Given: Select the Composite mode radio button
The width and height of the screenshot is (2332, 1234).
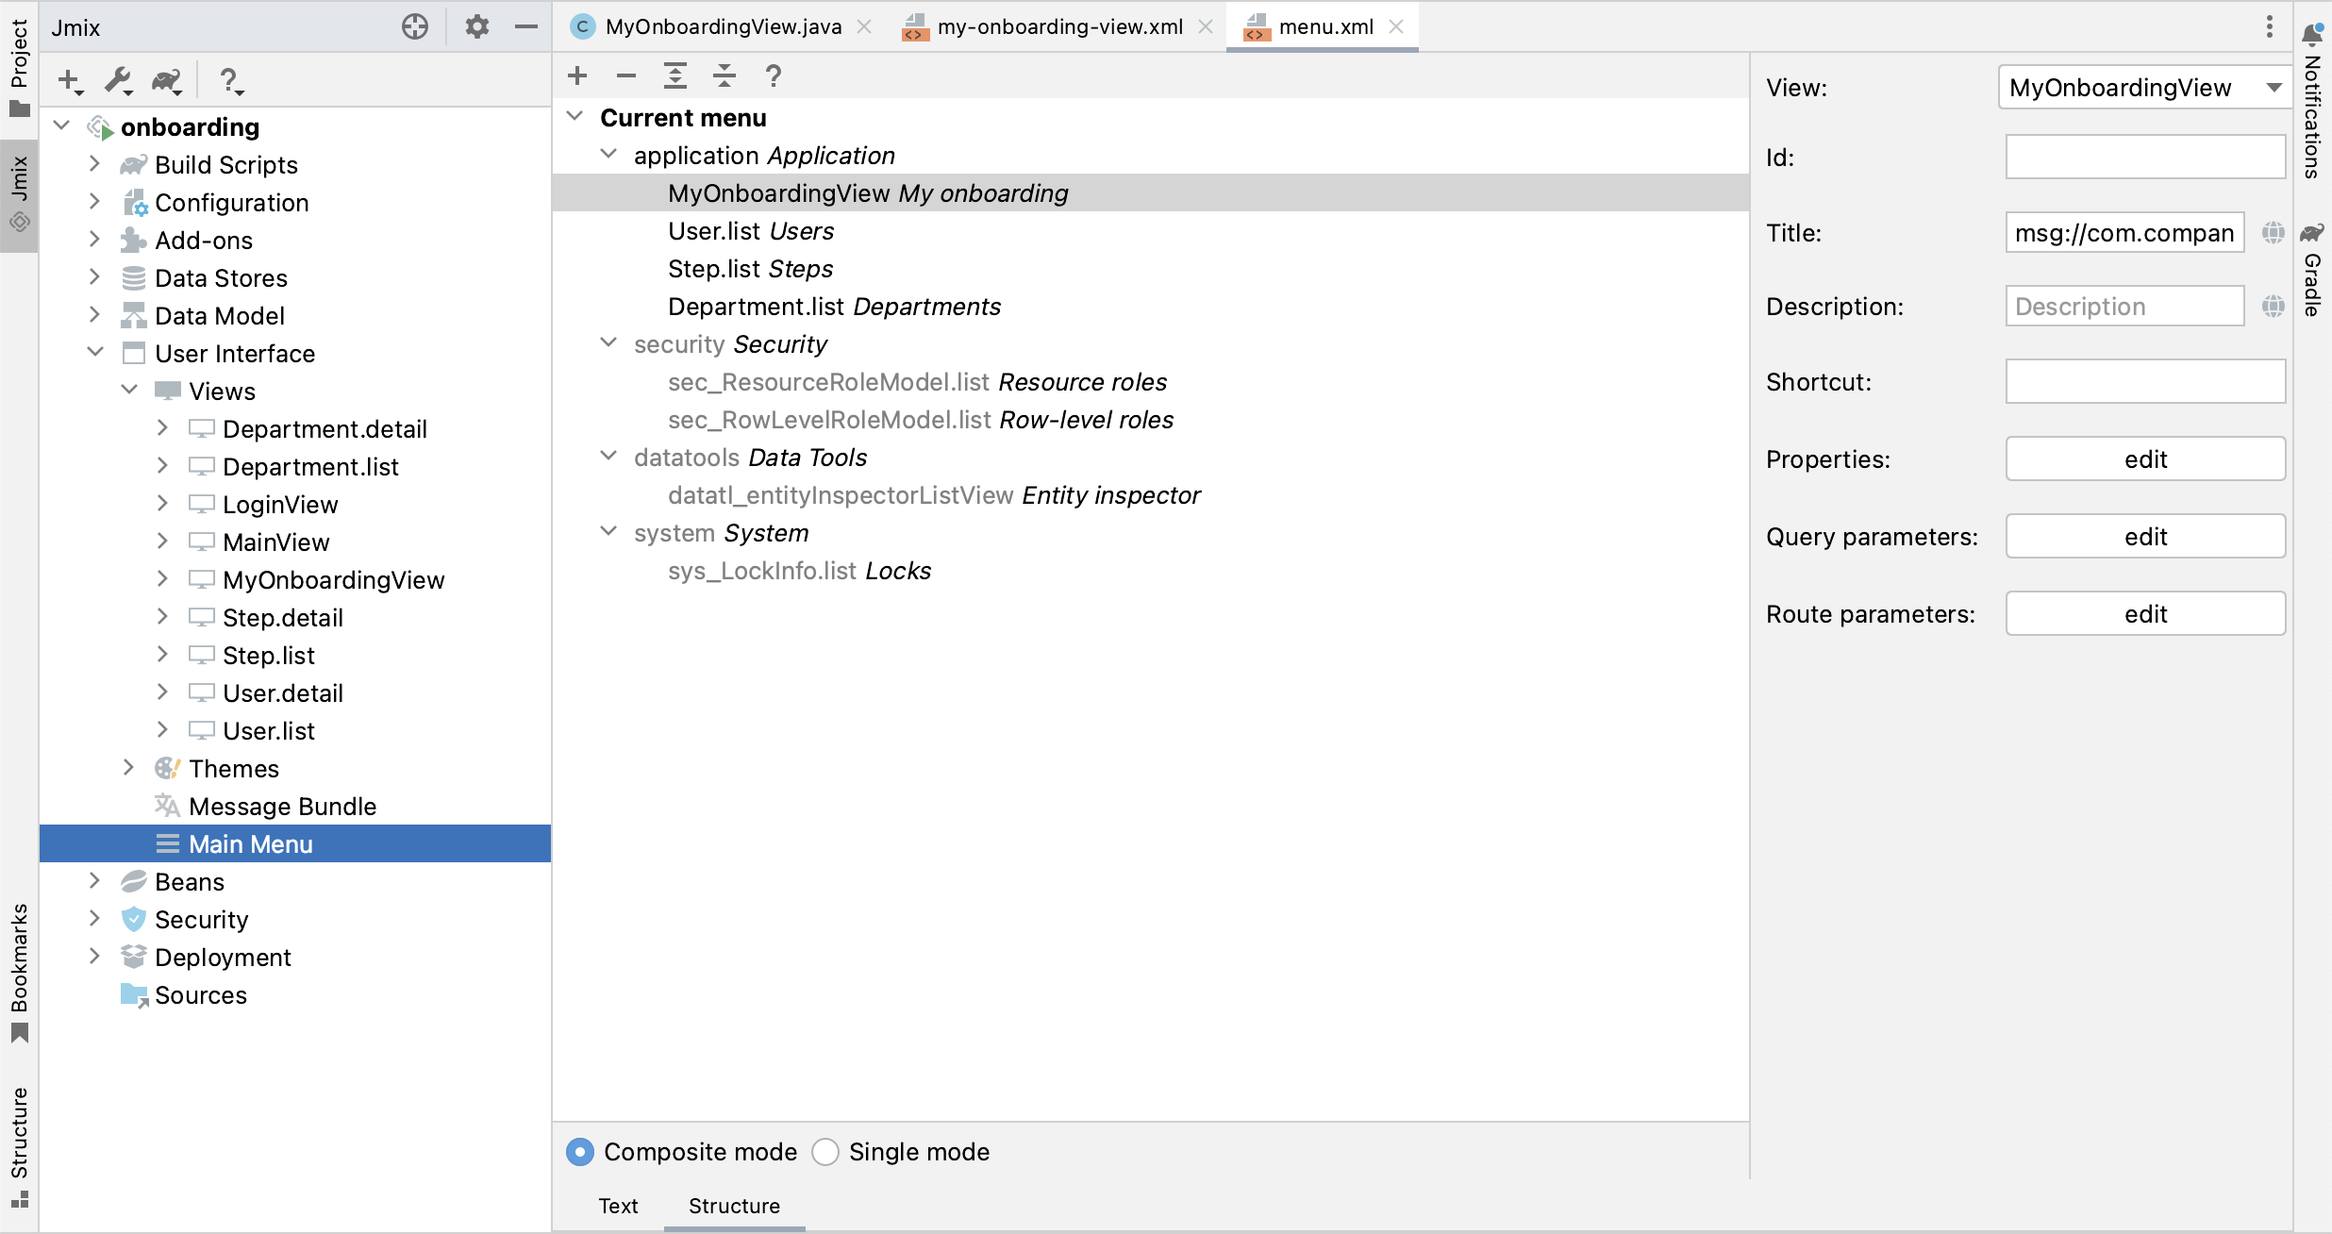Looking at the screenshot, I should click(x=580, y=1151).
